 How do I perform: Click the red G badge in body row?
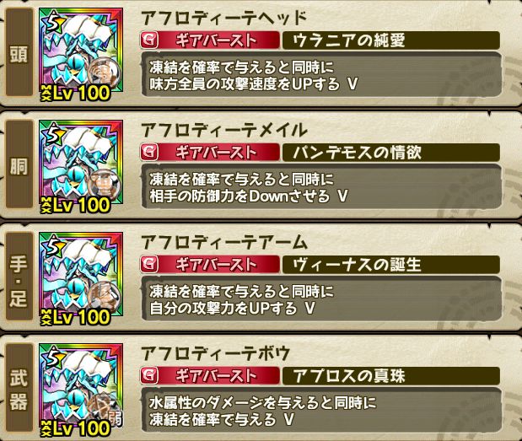tap(149, 153)
